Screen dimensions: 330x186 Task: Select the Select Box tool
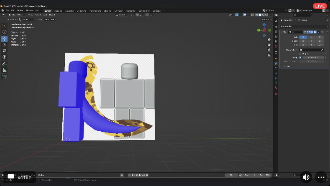(4, 25)
